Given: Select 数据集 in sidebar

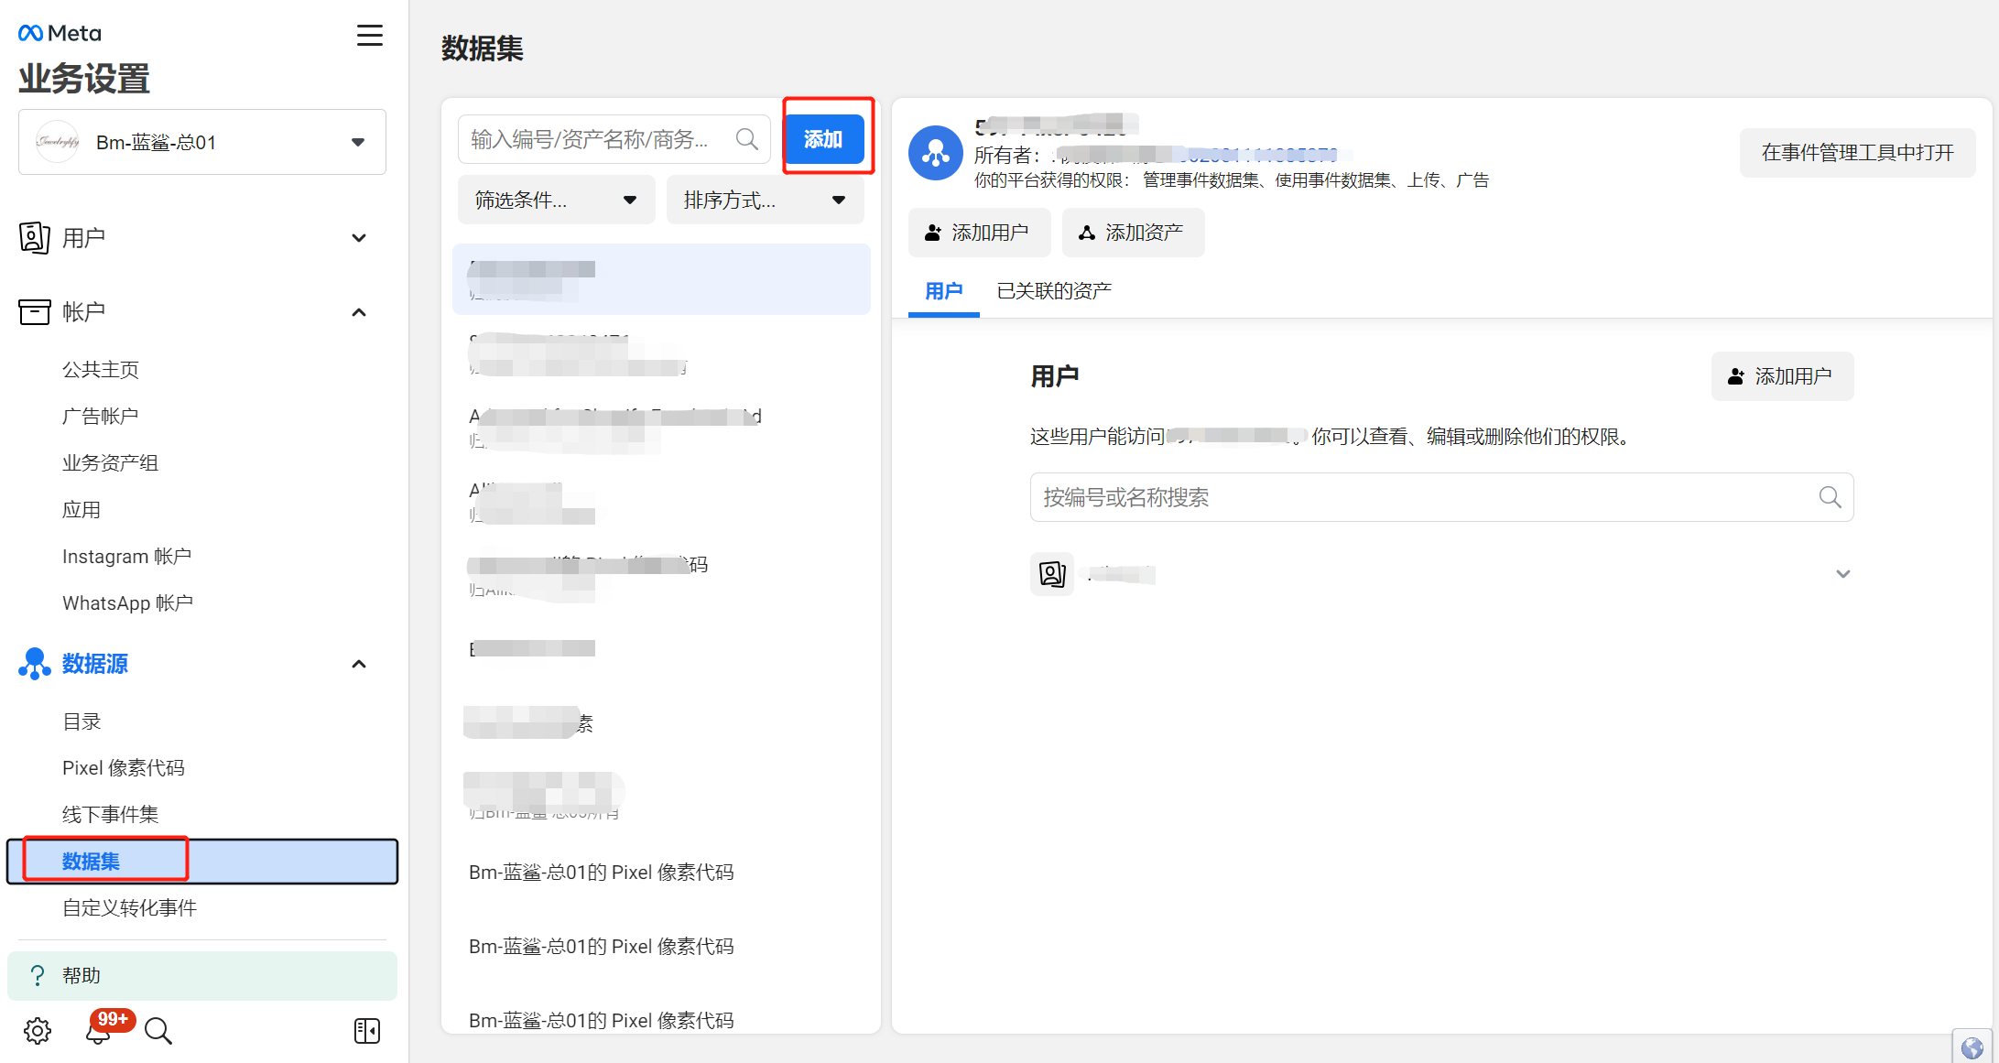Looking at the screenshot, I should coord(202,862).
